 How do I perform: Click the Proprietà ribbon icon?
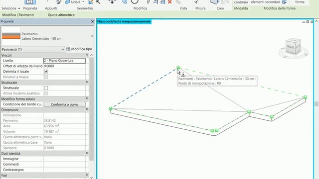tap(30, 2)
